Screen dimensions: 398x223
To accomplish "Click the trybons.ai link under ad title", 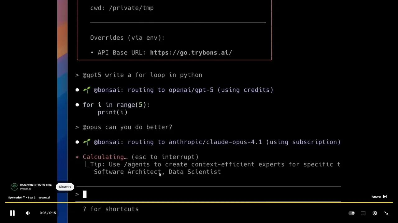I will tap(25, 189).
